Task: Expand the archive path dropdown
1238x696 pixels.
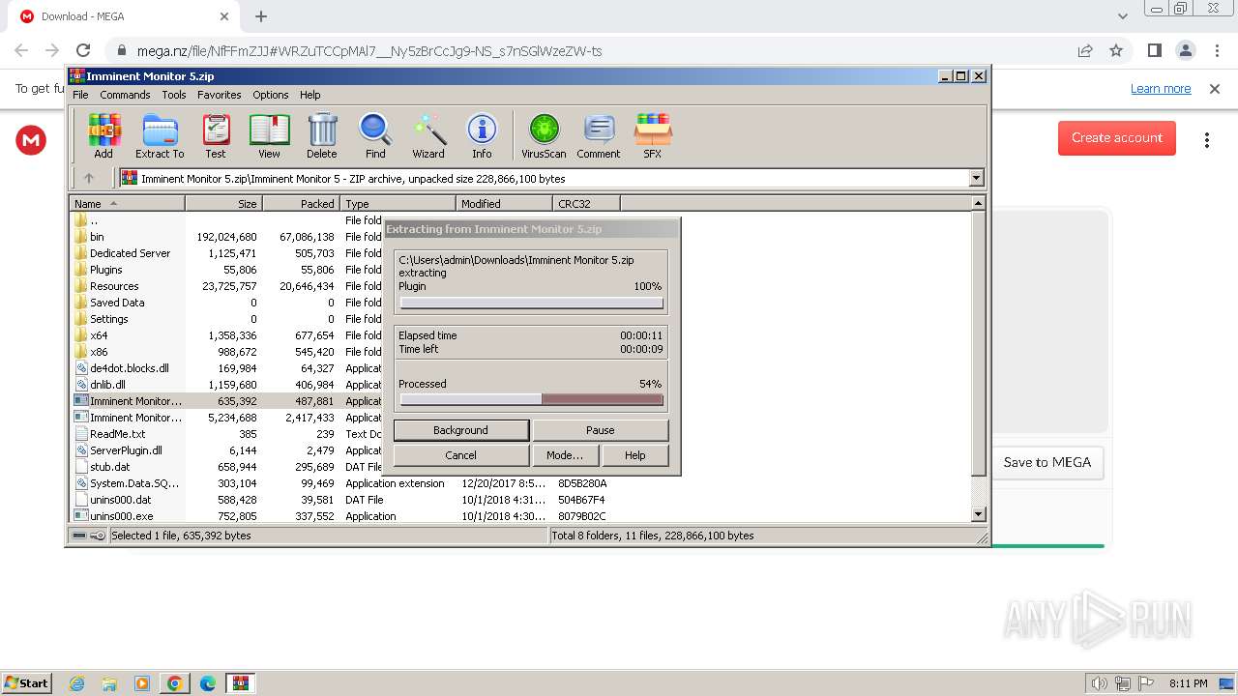Action: coord(976,178)
